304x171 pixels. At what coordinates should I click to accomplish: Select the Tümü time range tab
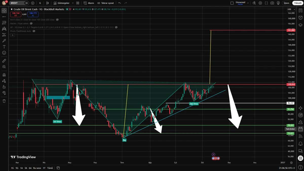coord(50,168)
